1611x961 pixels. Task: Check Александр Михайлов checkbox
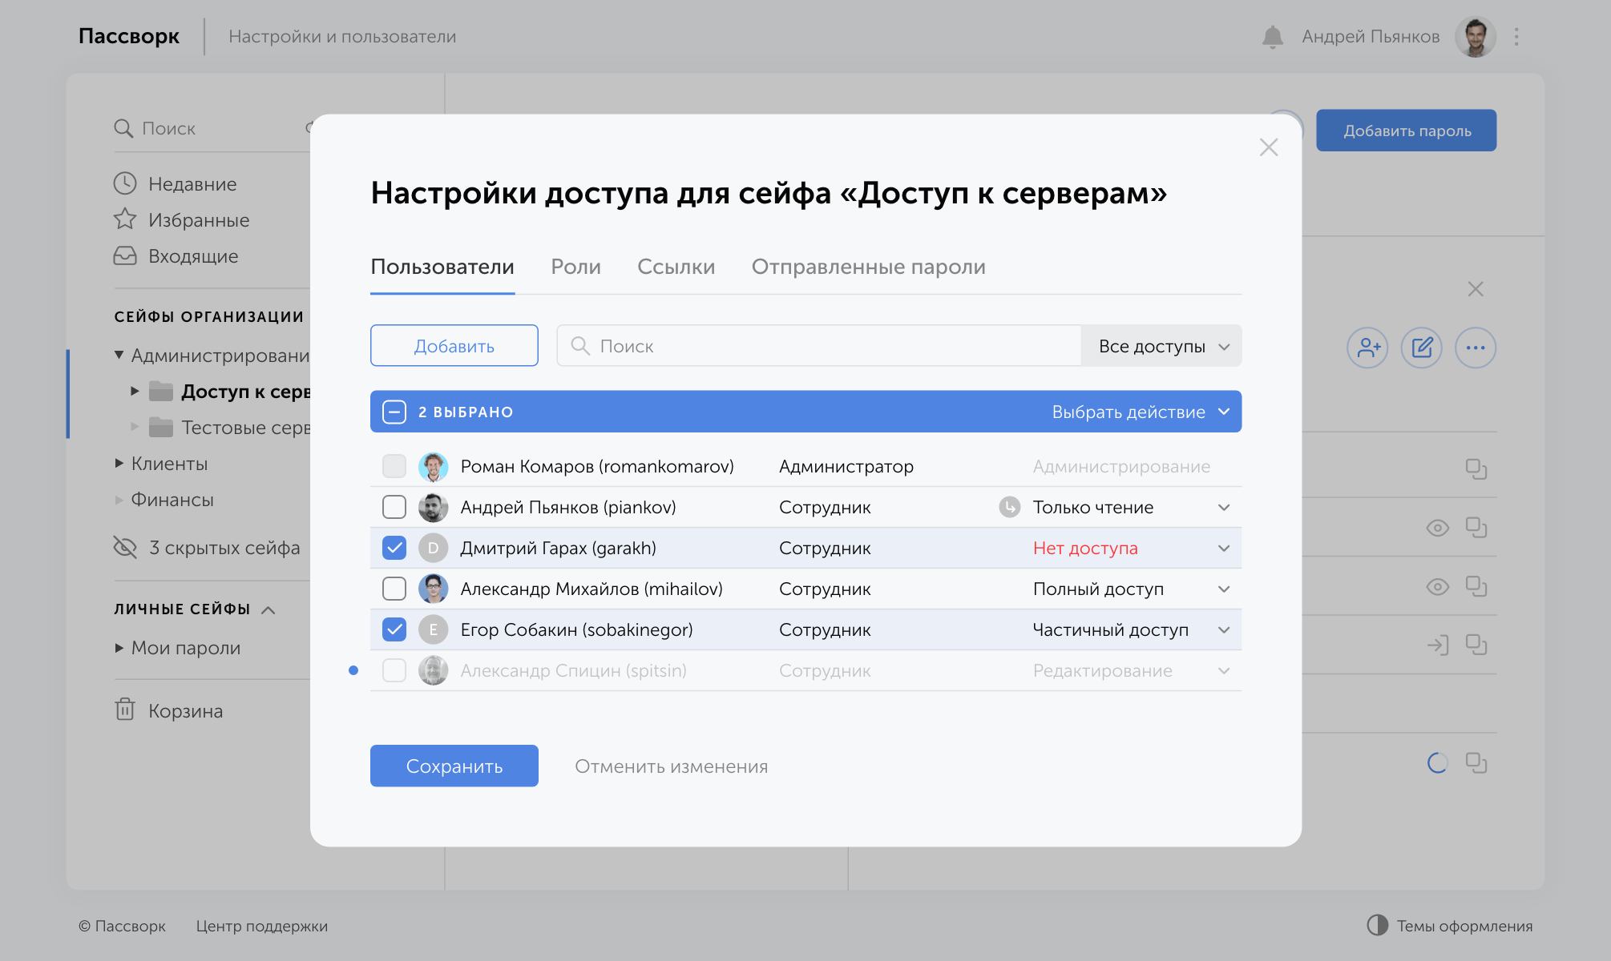pyautogui.click(x=394, y=589)
